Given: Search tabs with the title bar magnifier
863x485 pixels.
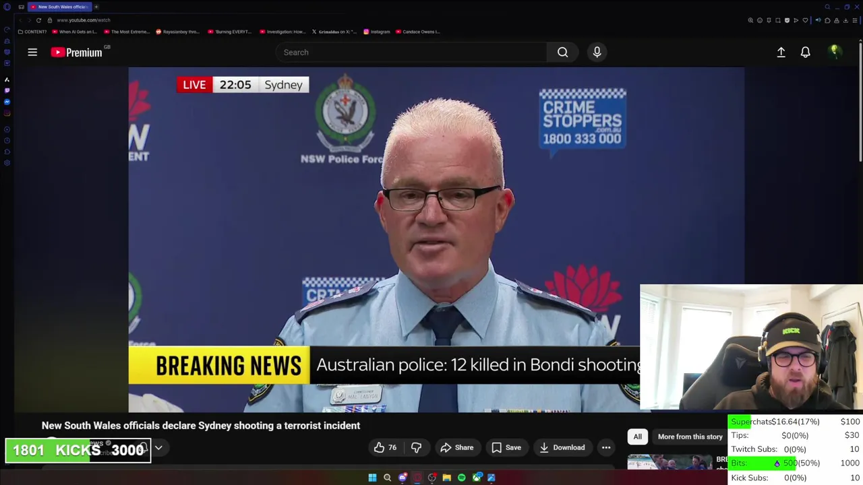Looking at the screenshot, I should click(x=827, y=7).
